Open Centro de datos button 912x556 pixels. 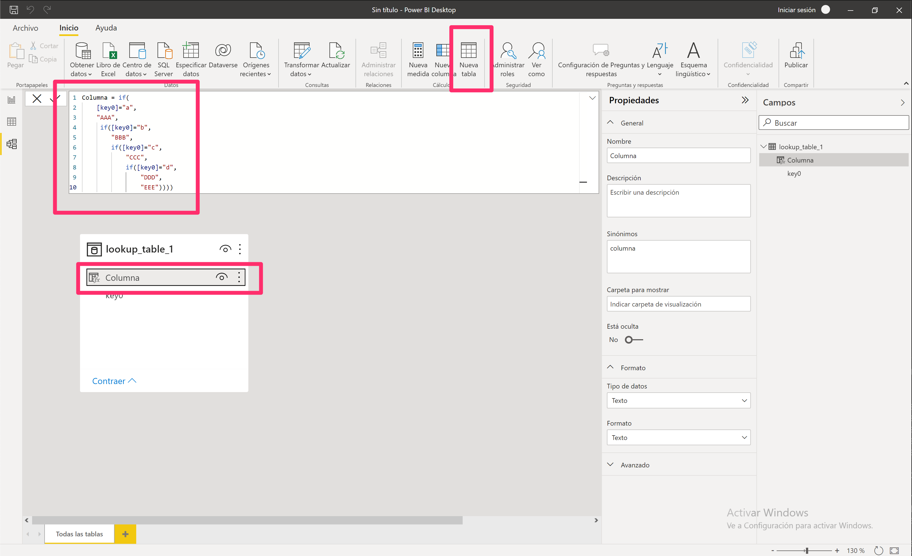[x=136, y=59]
